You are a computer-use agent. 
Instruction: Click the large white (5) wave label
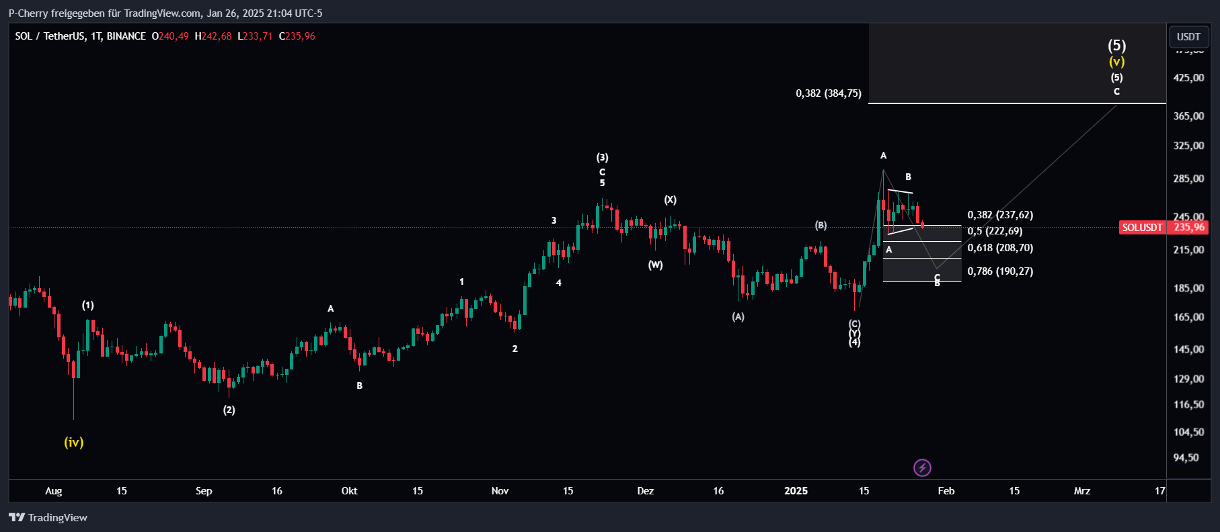pos(1116,45)
